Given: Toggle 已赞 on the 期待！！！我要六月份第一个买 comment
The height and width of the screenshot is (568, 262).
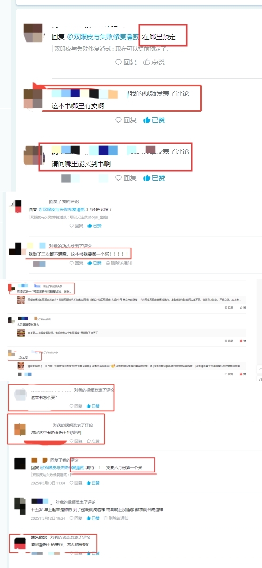Looking at the screenshot, I should (x=94, y=483).
